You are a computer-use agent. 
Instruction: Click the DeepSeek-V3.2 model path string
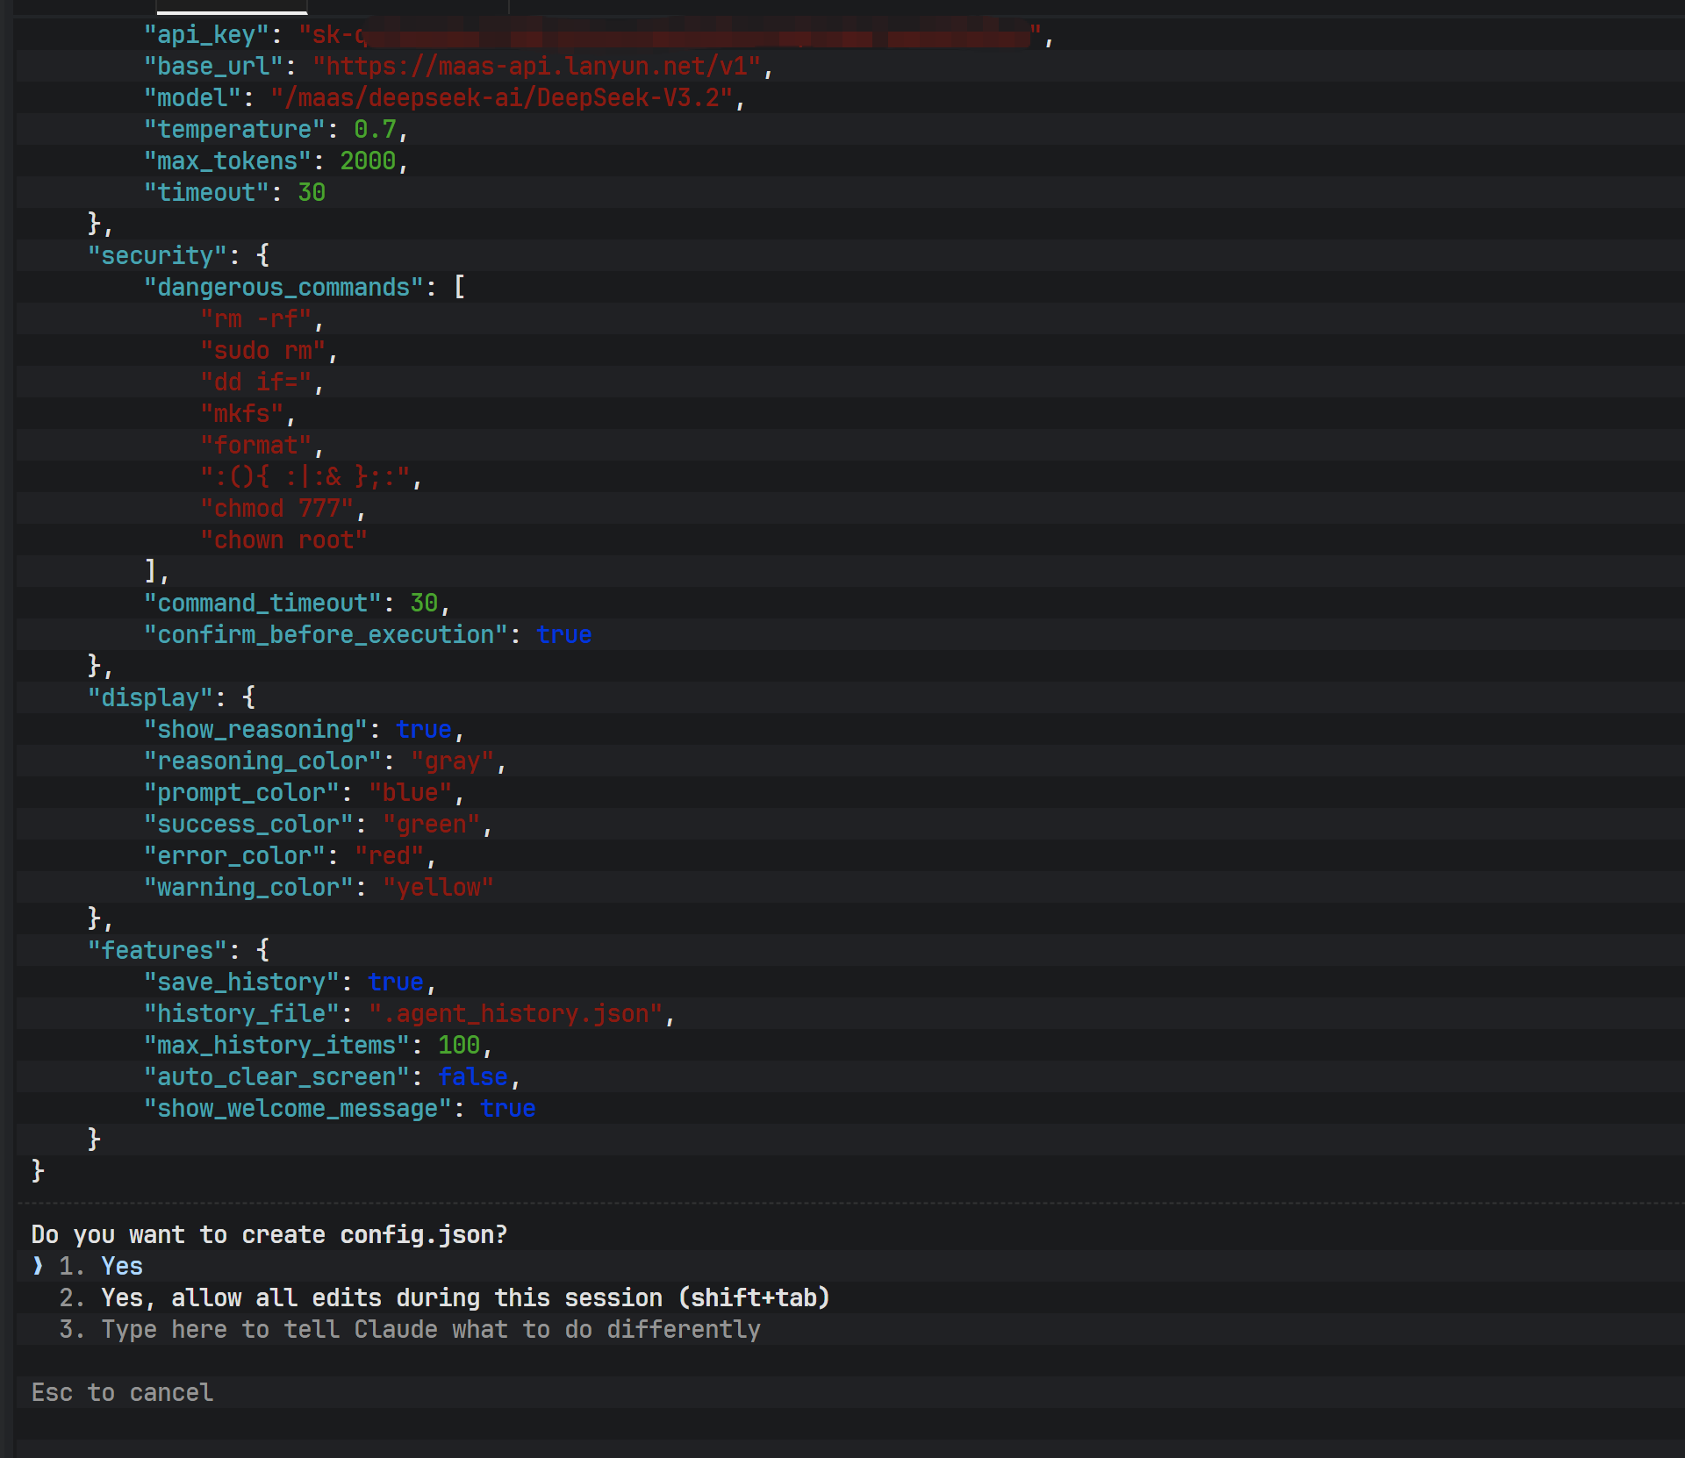[x=502, y=98]
